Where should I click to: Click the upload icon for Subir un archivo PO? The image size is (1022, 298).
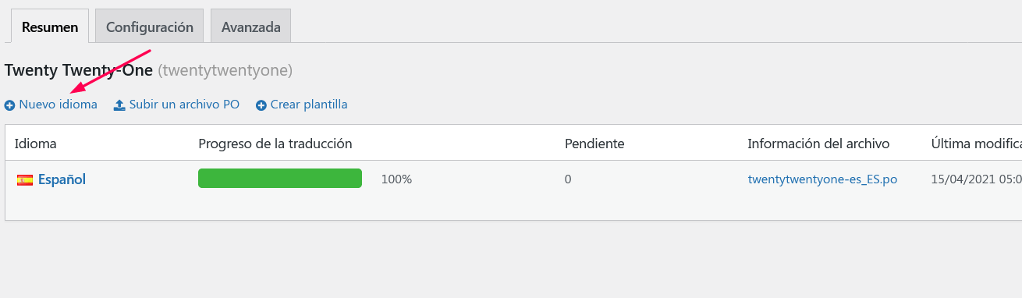click(119, 105)
